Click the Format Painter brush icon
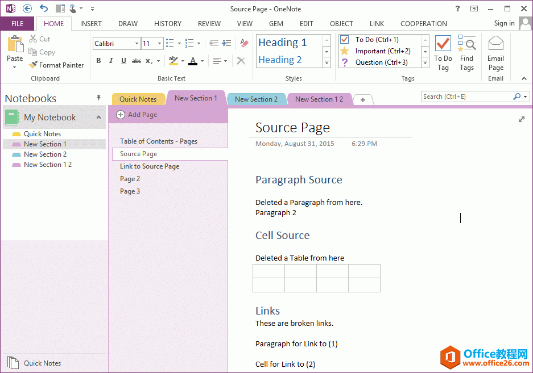 pyautogui.click(x=33, y=65)
